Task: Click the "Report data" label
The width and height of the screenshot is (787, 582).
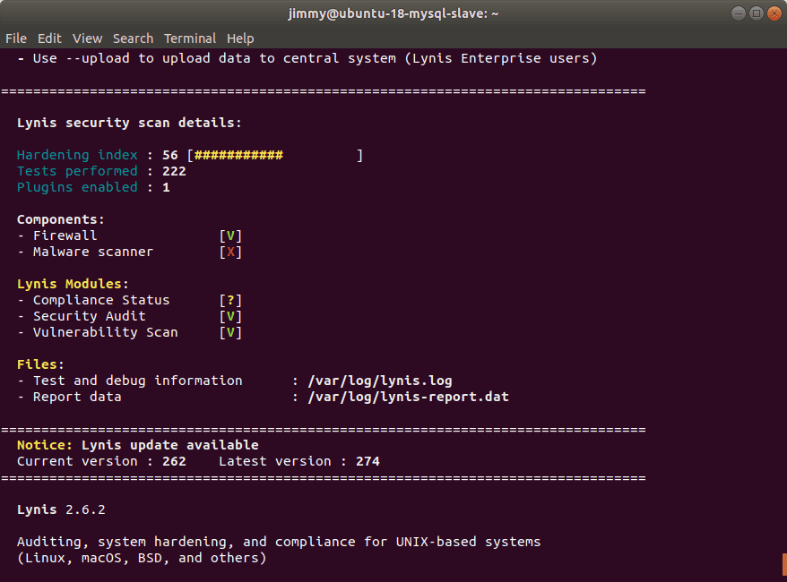Action: click(77, 397)
